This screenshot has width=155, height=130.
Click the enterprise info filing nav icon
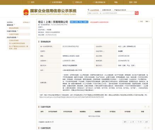(x=50, y=2)
